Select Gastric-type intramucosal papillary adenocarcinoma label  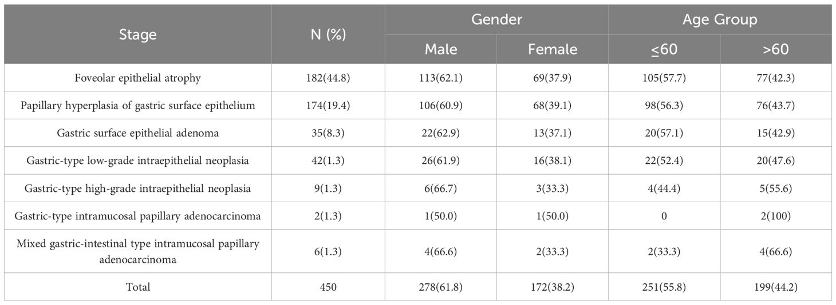pyautogui.click(x=137, y=215)
